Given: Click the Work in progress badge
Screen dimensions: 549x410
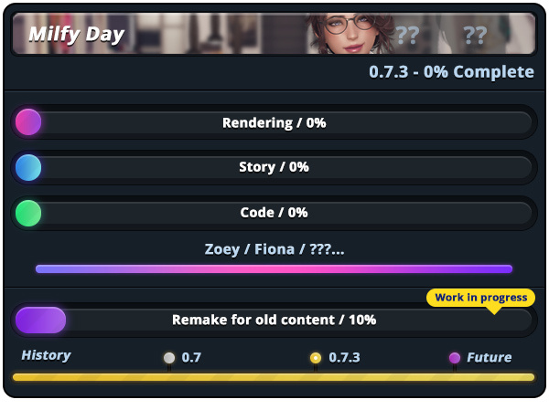Looking at the screenshot, I should tap(480, 298).
